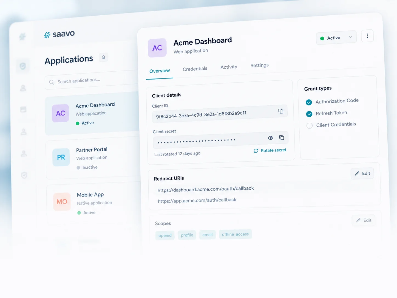Viewport: 397px width, 298px height.
Task: Focus the Search applications field
Action: [x=92, y=80]
